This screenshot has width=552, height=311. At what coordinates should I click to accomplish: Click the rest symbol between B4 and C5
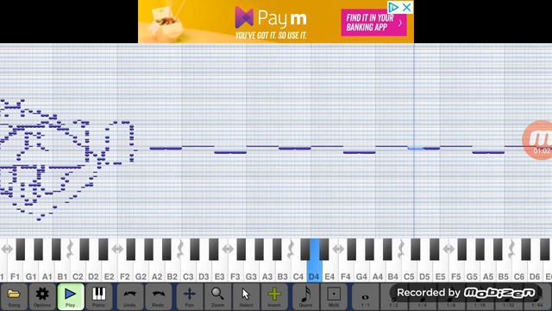[x=401, y=249]
